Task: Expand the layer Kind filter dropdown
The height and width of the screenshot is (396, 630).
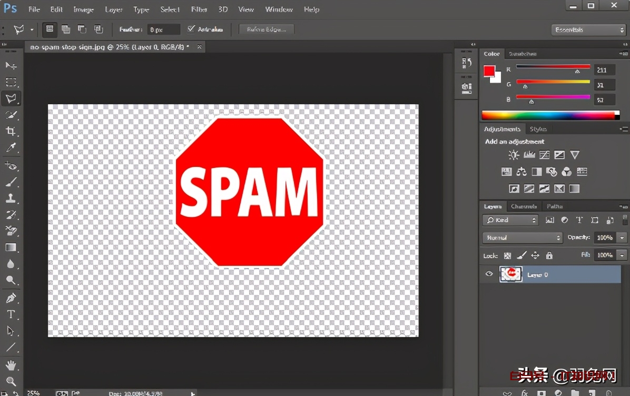Action: coord(510,220)
